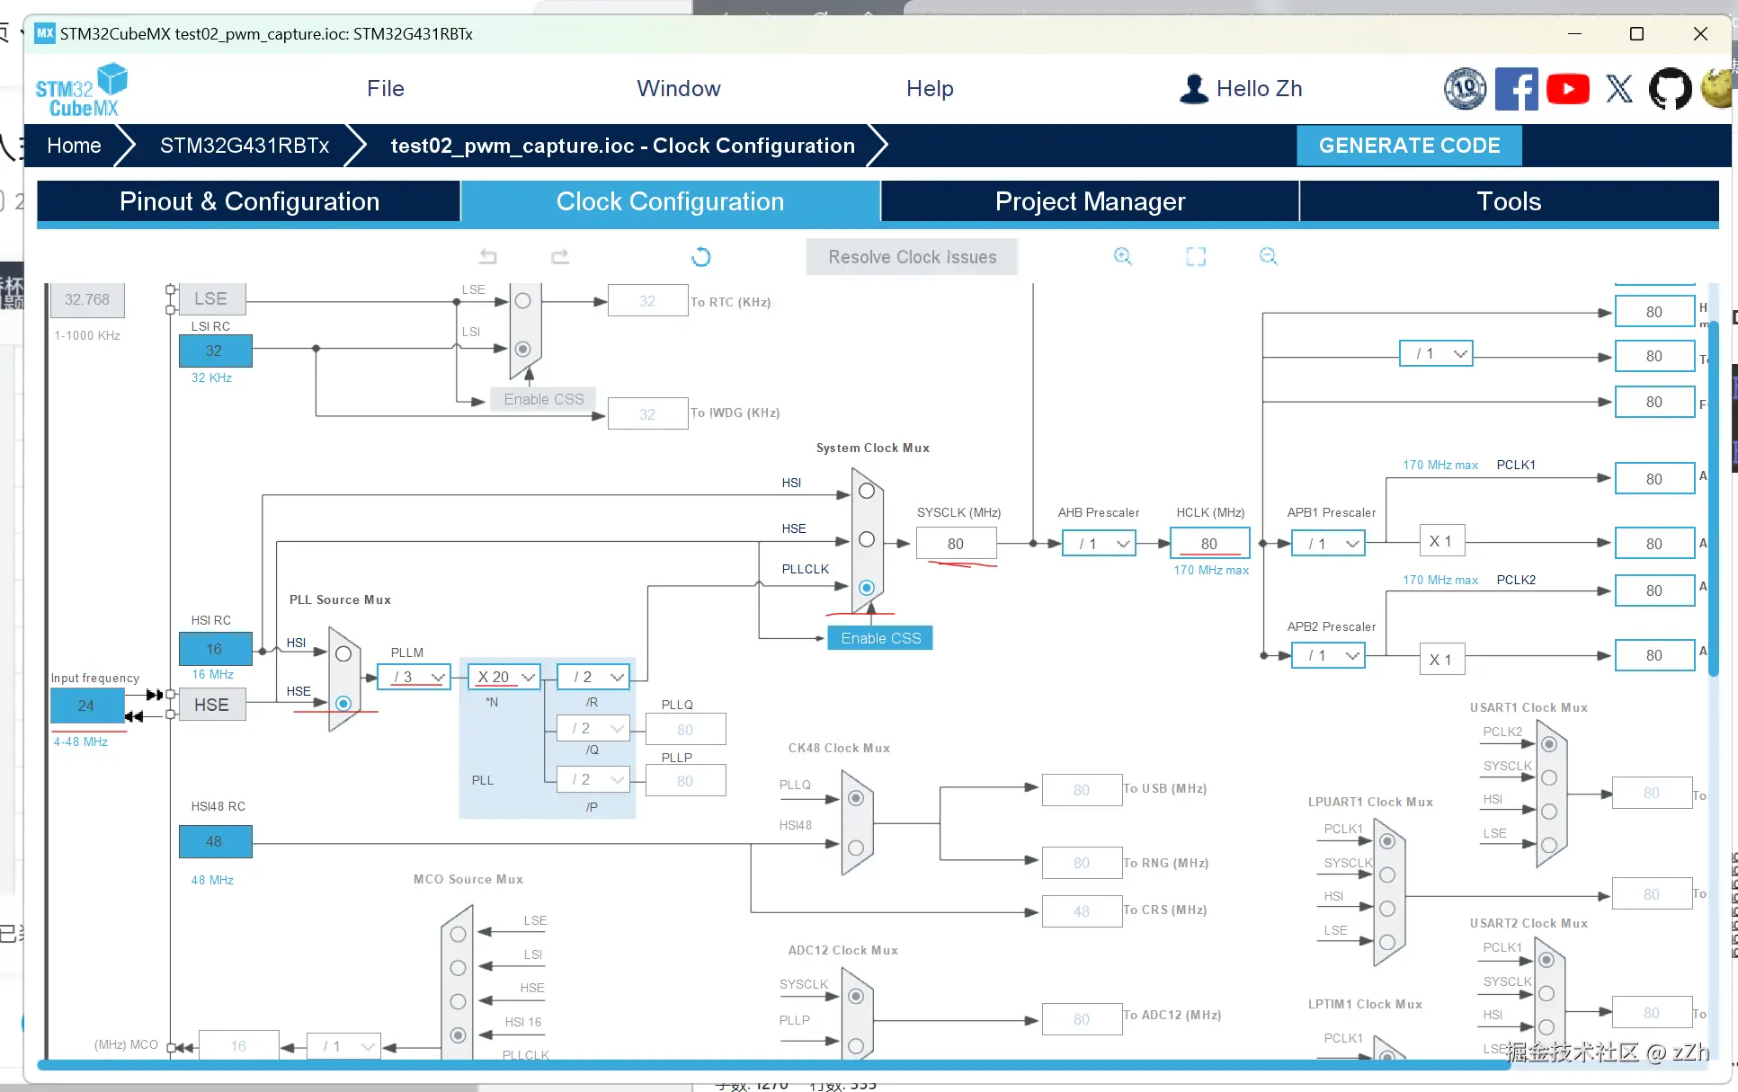
Task: Click the GENERATE CODE button
Action: tap(1409, 146)
